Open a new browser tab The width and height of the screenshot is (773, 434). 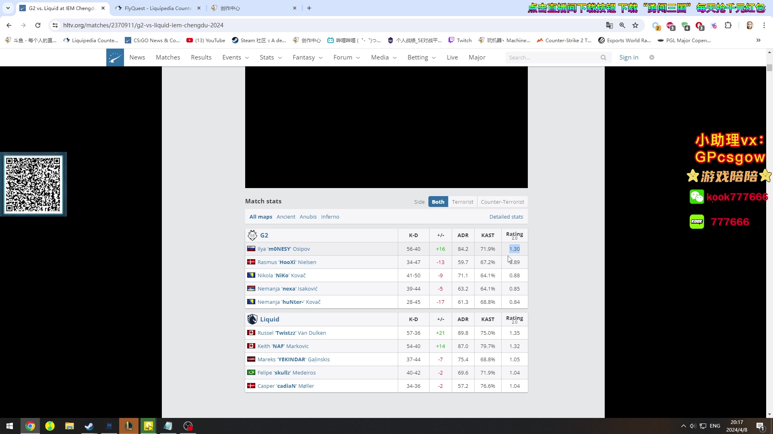pos(309,8)
